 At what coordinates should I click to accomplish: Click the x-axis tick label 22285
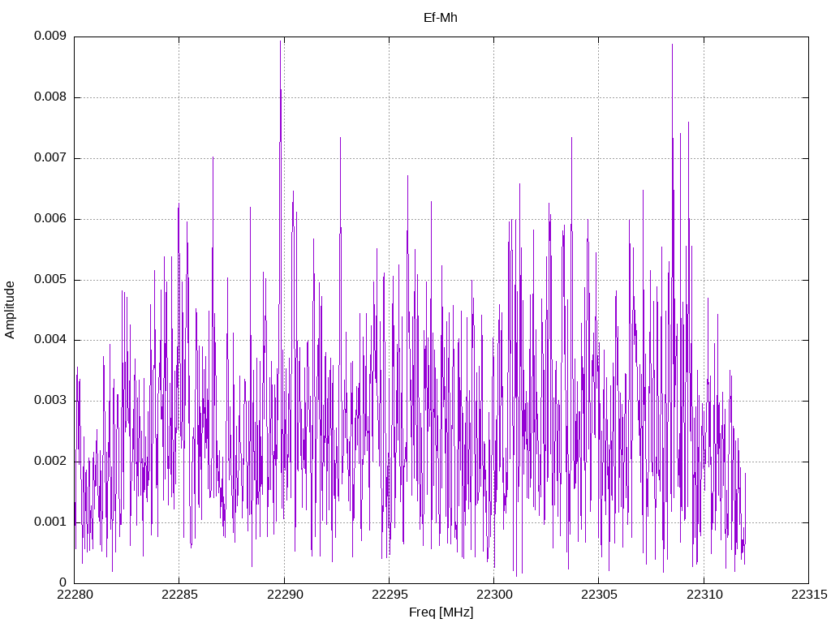tap(179, 595)
